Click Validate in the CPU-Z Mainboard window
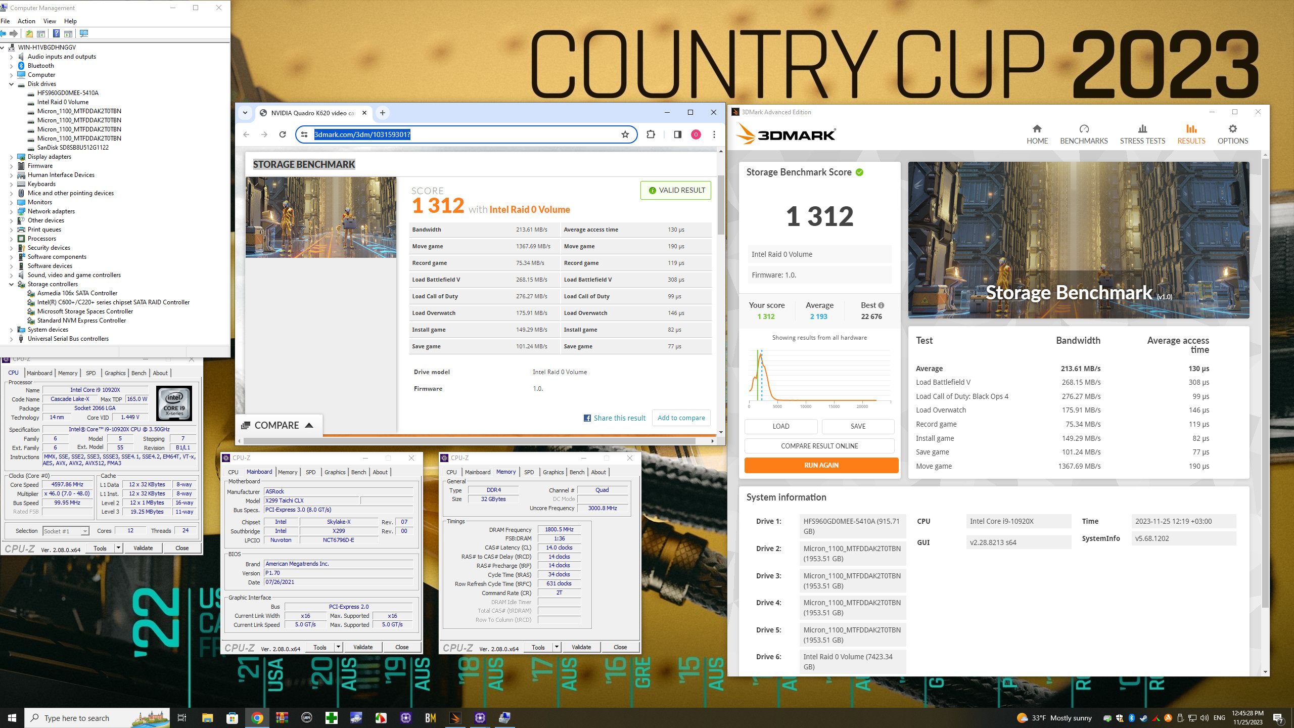This screenshot has height=728, width=1294. click(x=363, y=647)
